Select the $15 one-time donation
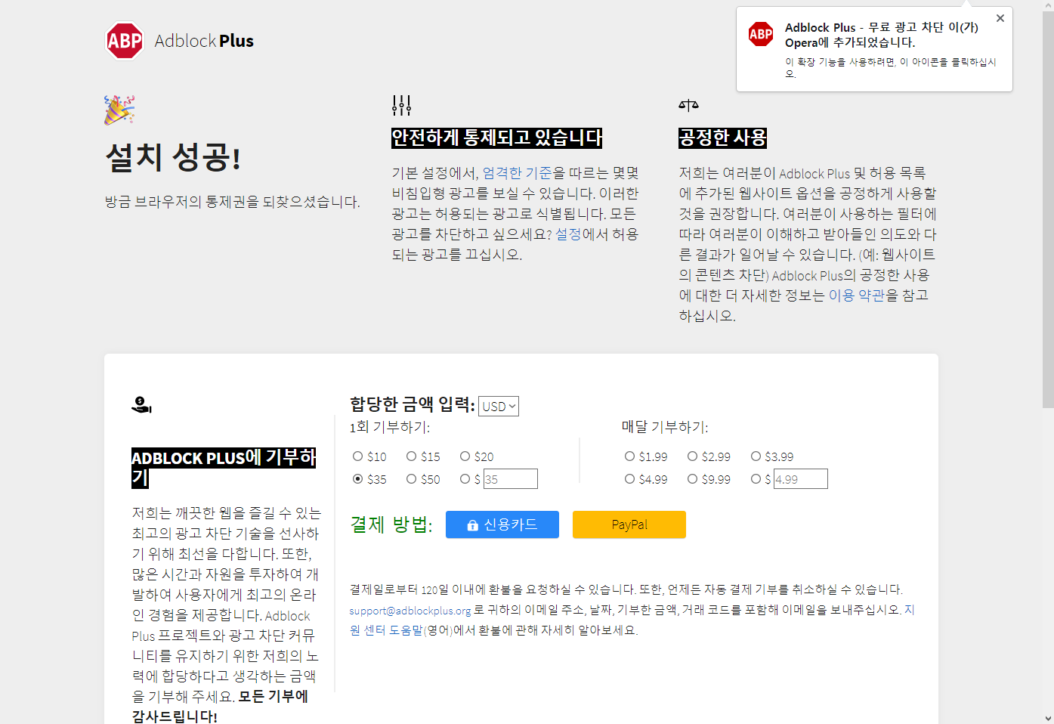Image resolution: width=1054 pixels, height=724 pixels. [x=411, y=456]
